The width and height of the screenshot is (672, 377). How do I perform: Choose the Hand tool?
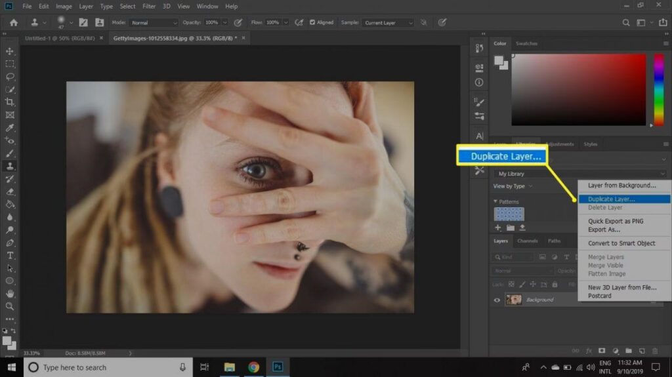[x=10, y=293]
